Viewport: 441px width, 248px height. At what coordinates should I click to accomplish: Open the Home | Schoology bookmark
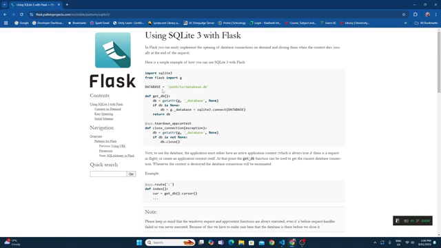[x=232, y=23]
